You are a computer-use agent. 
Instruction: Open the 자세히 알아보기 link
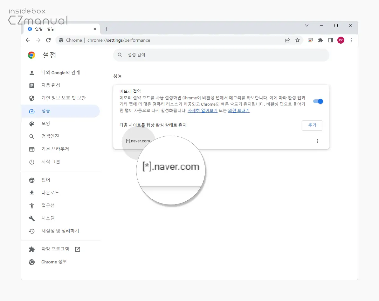click(203, 111)
